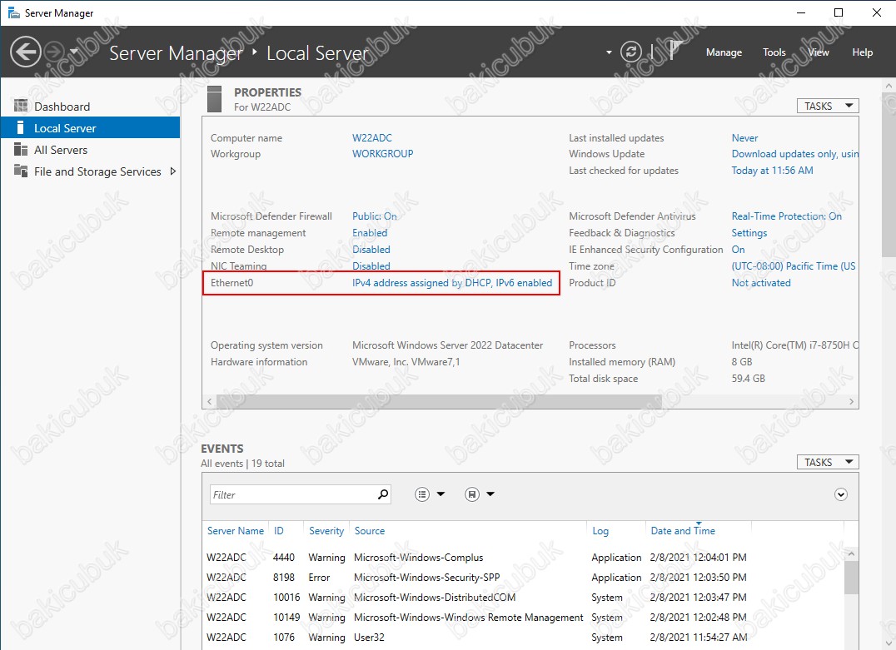This screenshot has width=896, height=650.
Task: Click the Pacific Time zone link
Action: point(794,265)
